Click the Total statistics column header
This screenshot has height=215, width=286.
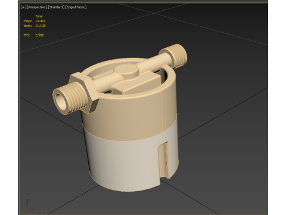click(x=39, y=16)
